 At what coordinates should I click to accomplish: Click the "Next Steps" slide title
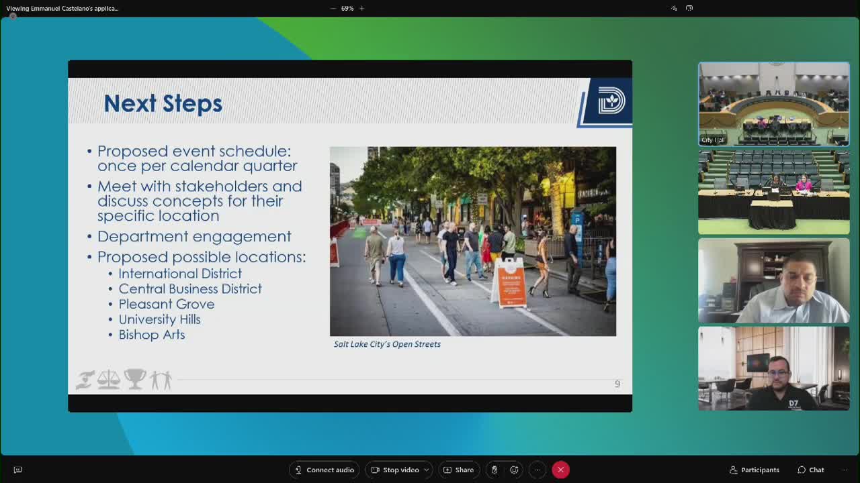coord(163,103)
